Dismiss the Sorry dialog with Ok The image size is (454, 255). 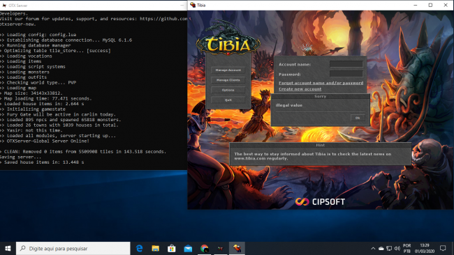[x=358, y=118]
